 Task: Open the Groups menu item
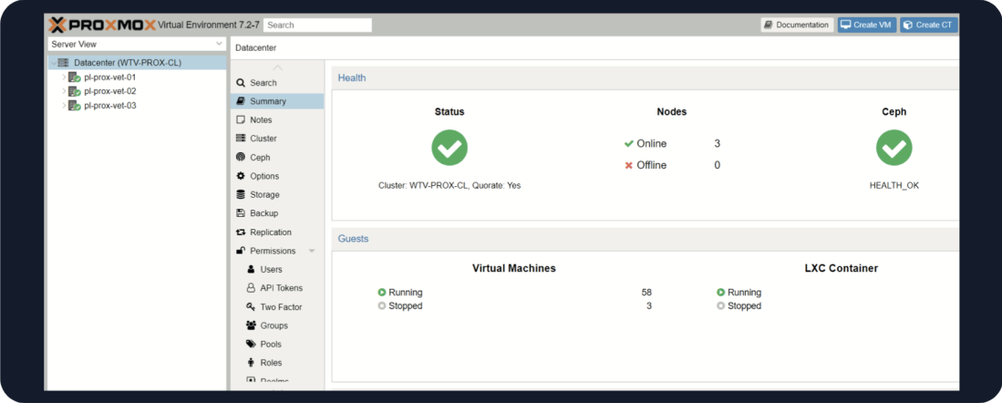click(x=277, y=325)
